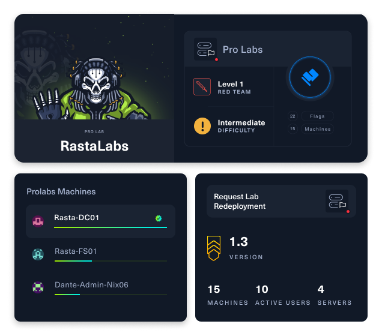Click the Rasta-DC01 machine avatar icon
The image size is (382, 336).
click(38, 221)
